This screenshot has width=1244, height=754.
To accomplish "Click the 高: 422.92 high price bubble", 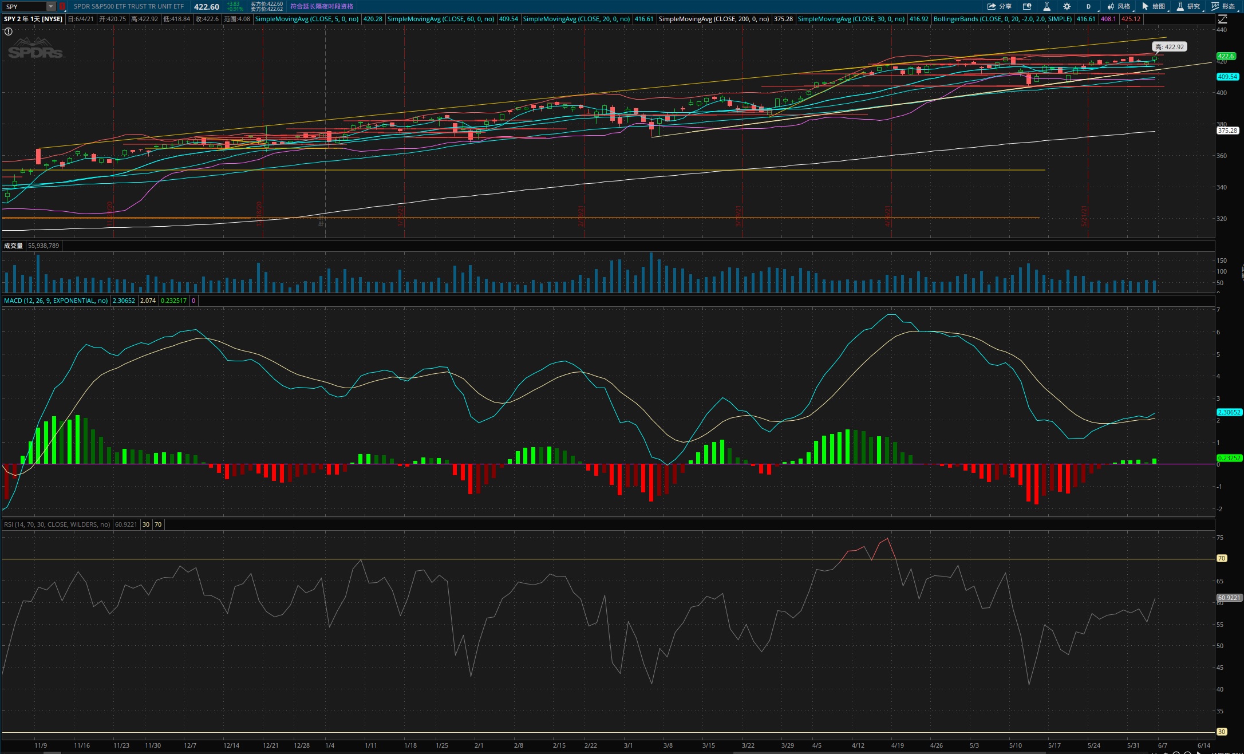I will coord(1169,47).
